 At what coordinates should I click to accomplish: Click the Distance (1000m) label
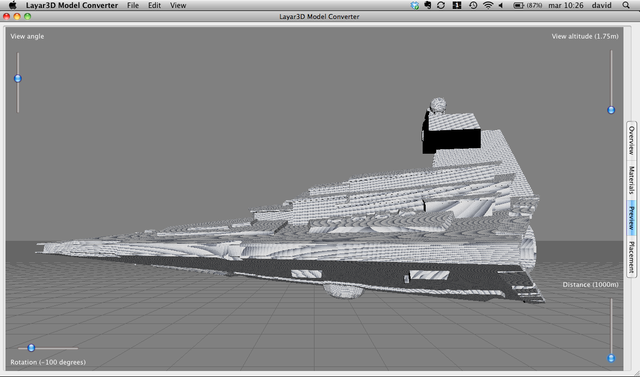(x=590, y=284)
